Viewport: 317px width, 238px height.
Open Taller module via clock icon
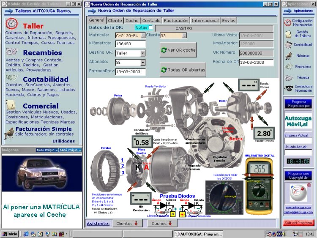click(11, 24)
